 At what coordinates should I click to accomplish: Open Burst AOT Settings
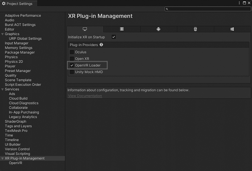(20, 25)
